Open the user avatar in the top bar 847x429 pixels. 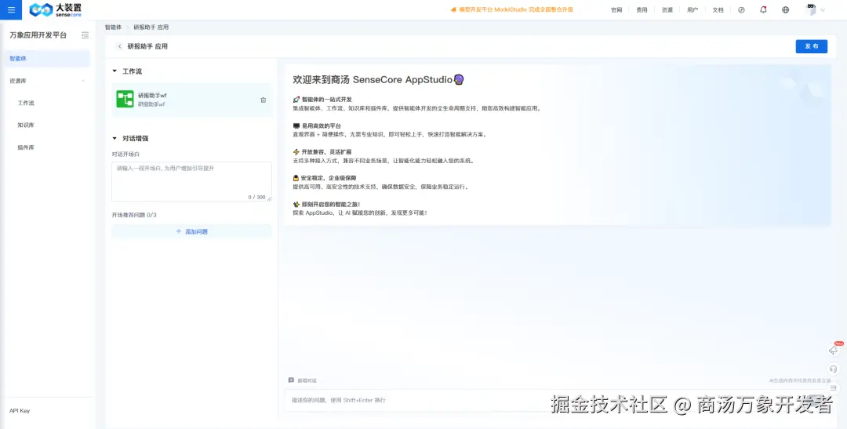(x=810, y=9)
